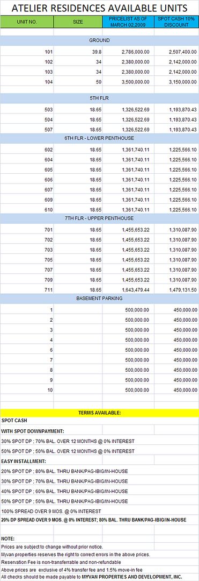The width and height of the screenshot is (199, 581).
Task: Click unit 507 cell
Action: (27, 130)
